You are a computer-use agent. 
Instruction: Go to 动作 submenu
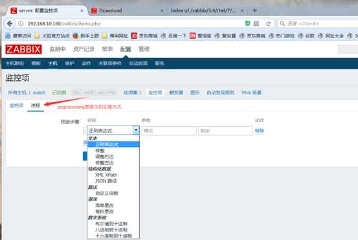point(86,63)
